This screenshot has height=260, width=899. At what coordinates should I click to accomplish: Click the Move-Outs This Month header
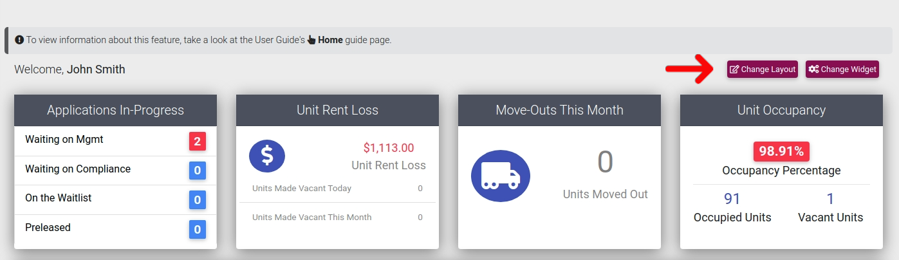pyautogui.click(x=559, y=110)
